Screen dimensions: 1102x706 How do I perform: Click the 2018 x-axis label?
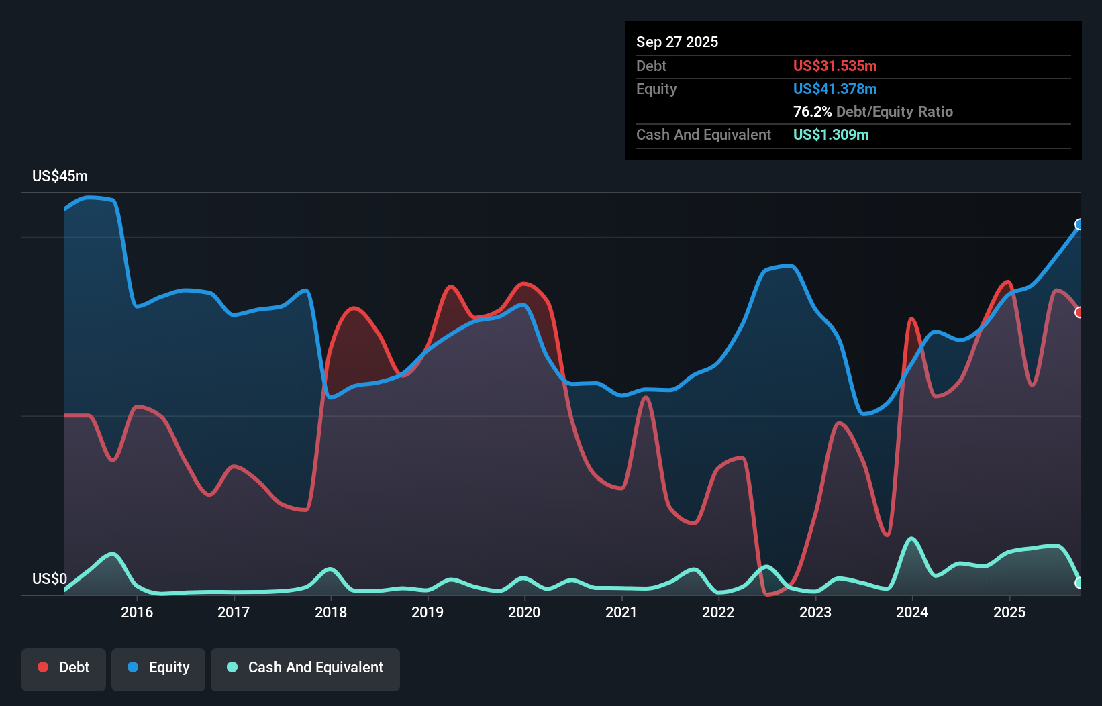point(331,612)
